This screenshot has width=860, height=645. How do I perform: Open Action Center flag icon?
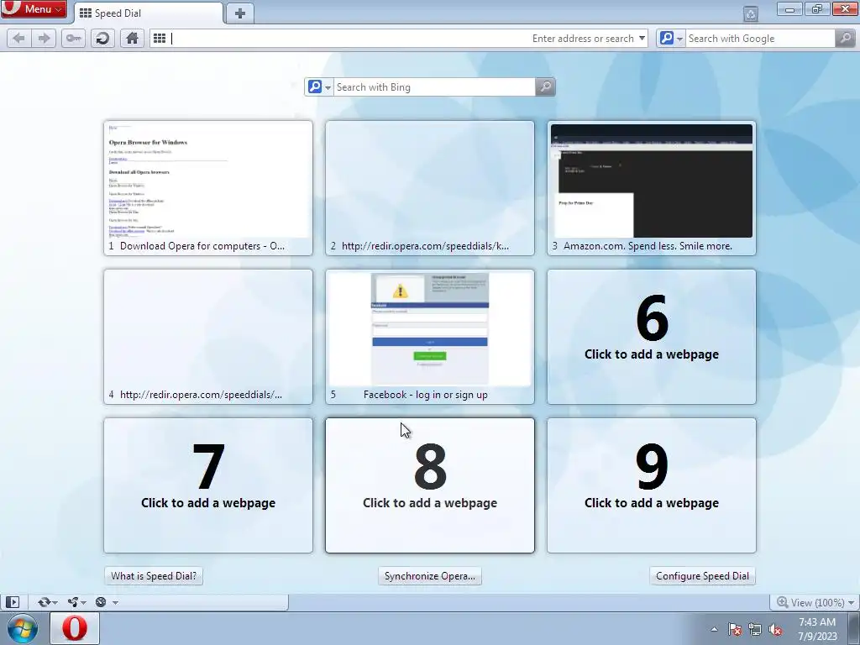(x=734, y=629)
